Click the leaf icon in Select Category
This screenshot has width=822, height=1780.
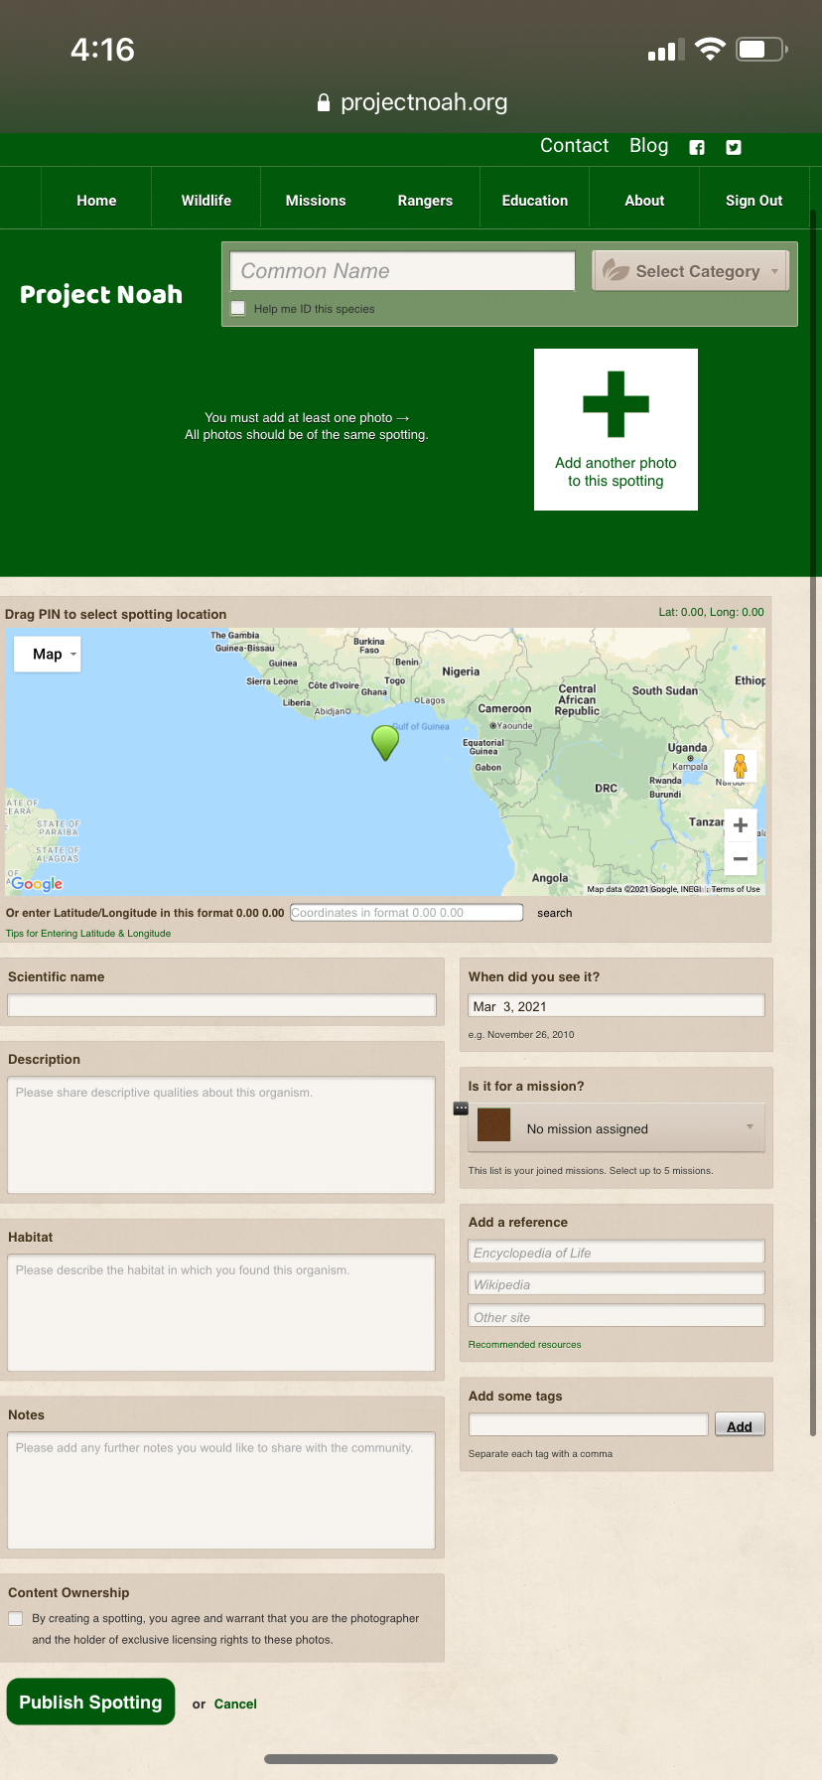(x=616, y=270)
